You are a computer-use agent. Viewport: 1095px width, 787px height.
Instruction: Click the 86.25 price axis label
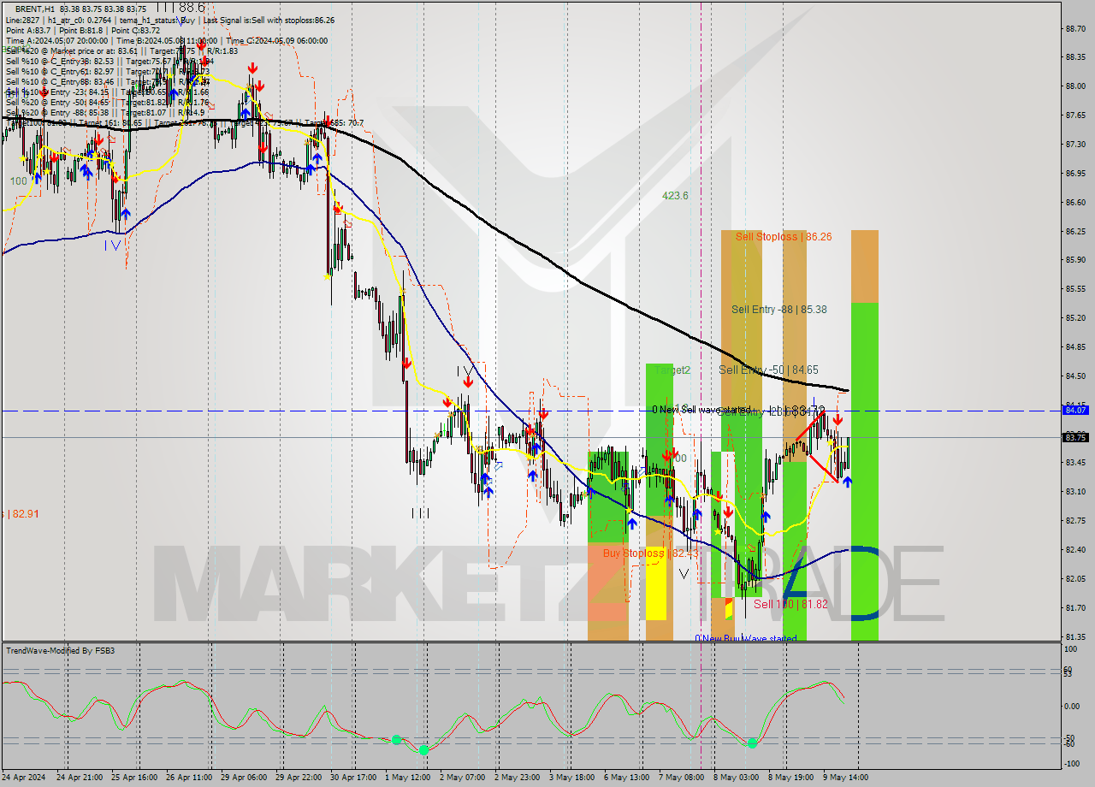pos(1076,231)
